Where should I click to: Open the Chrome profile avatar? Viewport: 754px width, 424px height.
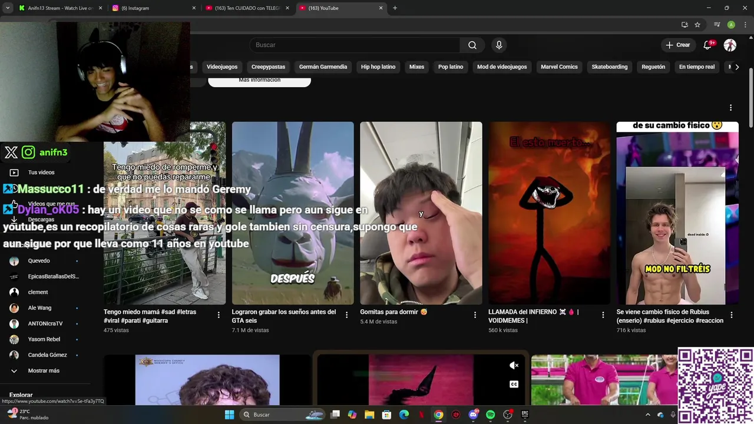click(x=731, y=25)
